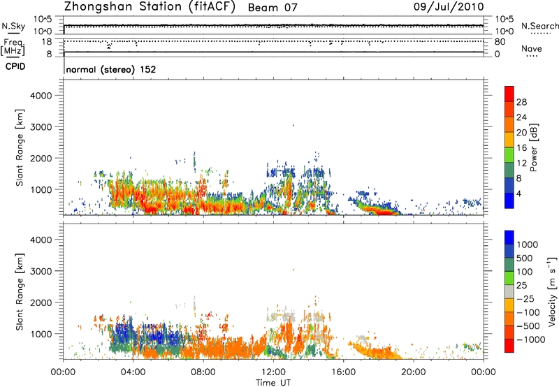The width and height of the screenshot is (559, 387).
Task: Click '10^0' tick beside N.Search label
Action: [x=504, y=31]
